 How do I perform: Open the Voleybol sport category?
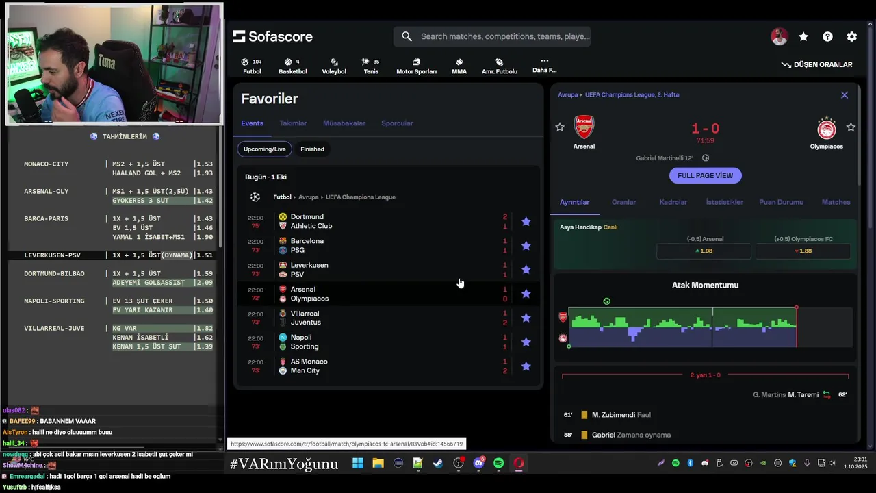(334, 66)
